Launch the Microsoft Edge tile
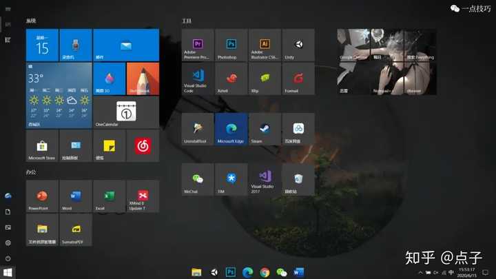 (x=231, y=129)
